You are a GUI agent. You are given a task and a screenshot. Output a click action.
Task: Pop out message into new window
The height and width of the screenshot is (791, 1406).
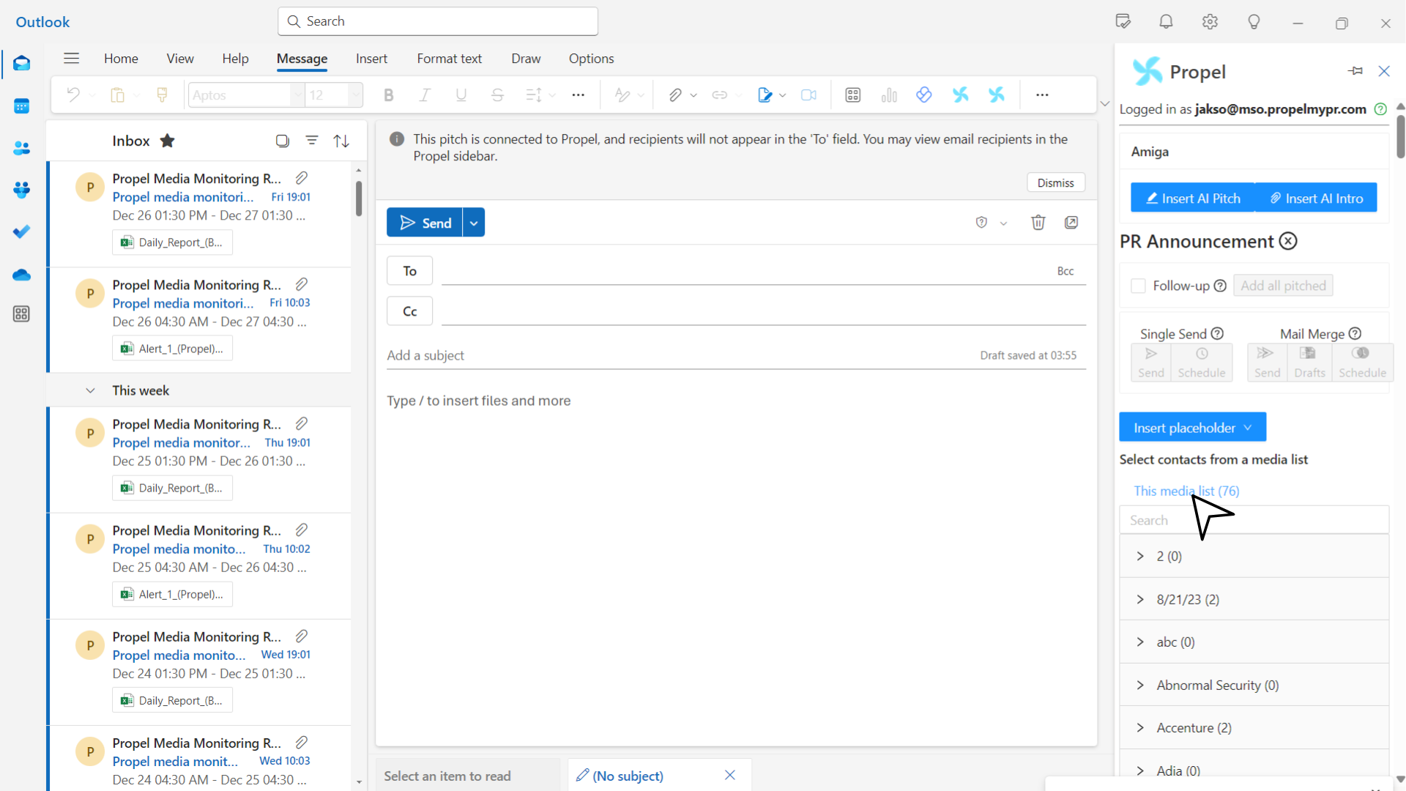click(x=1071, y=223)
